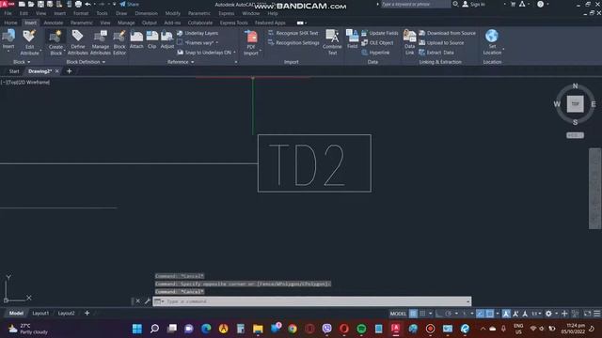Click the Save icon in toolbar

(40, 4)
